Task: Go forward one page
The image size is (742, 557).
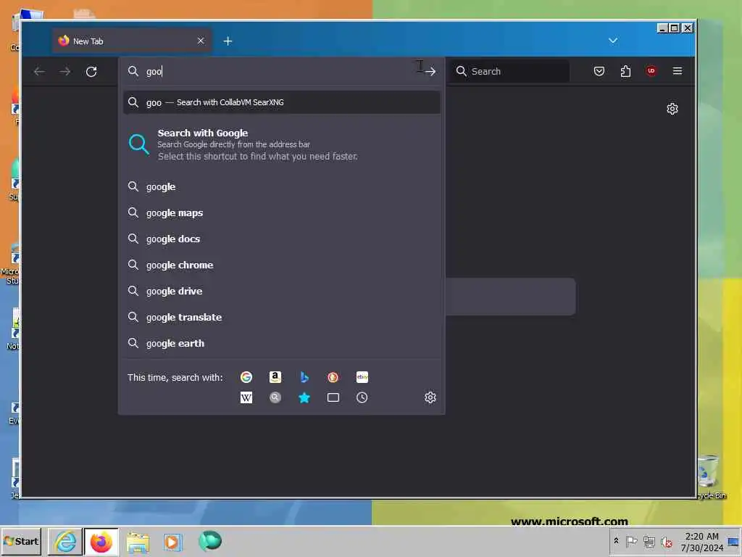Action: click(x=65, y=72)
